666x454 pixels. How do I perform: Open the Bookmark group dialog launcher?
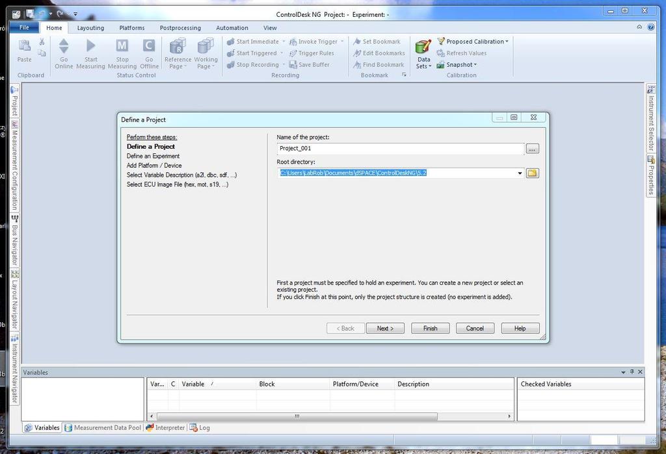(x=404, y=75)
